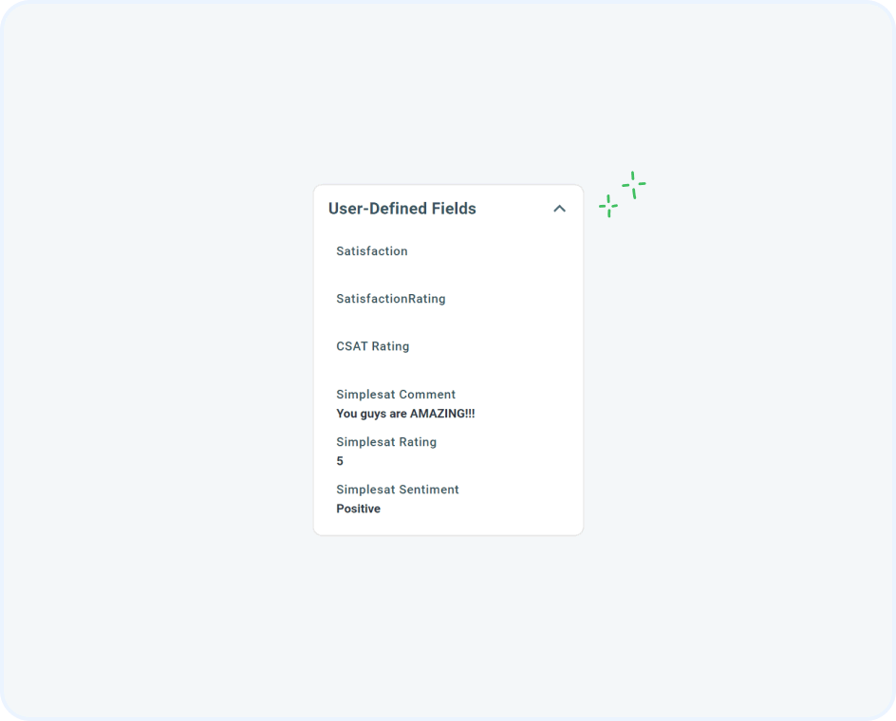
Task: Select the Satisfaction field label
Action: pyautogui.click(x=371, y=250)
